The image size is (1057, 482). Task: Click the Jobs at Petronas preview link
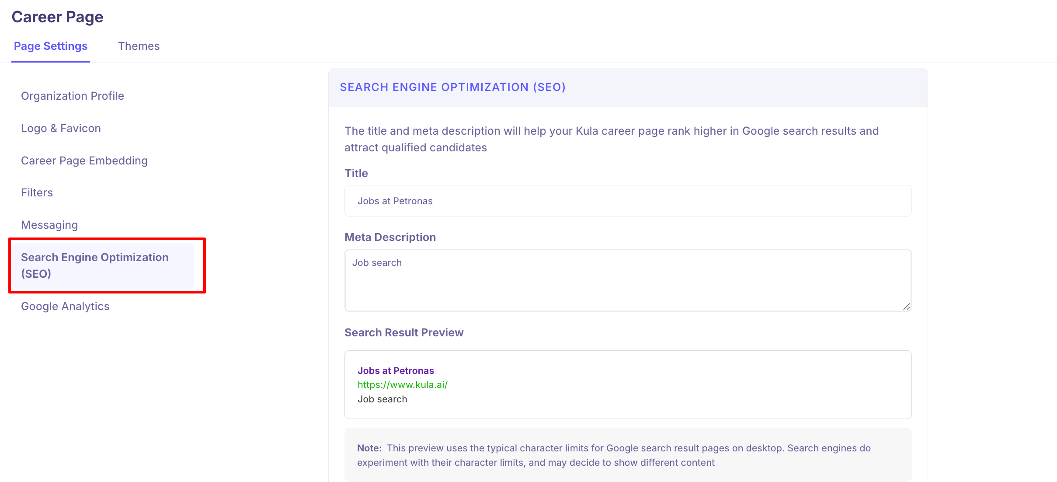[396, 370]
